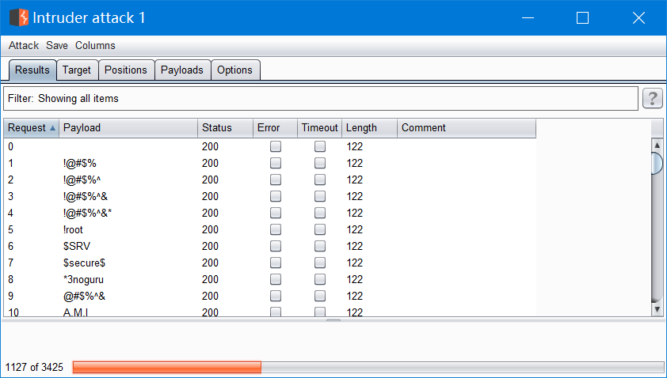667x378 pixels.
Task: Select the !@#$%^ payload row
Action: pyautogui.click(x=269, y=180)
